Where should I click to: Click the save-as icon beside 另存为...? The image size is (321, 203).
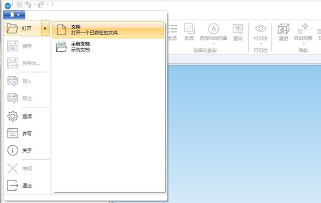pyautogui.click(x=13, y=63)
